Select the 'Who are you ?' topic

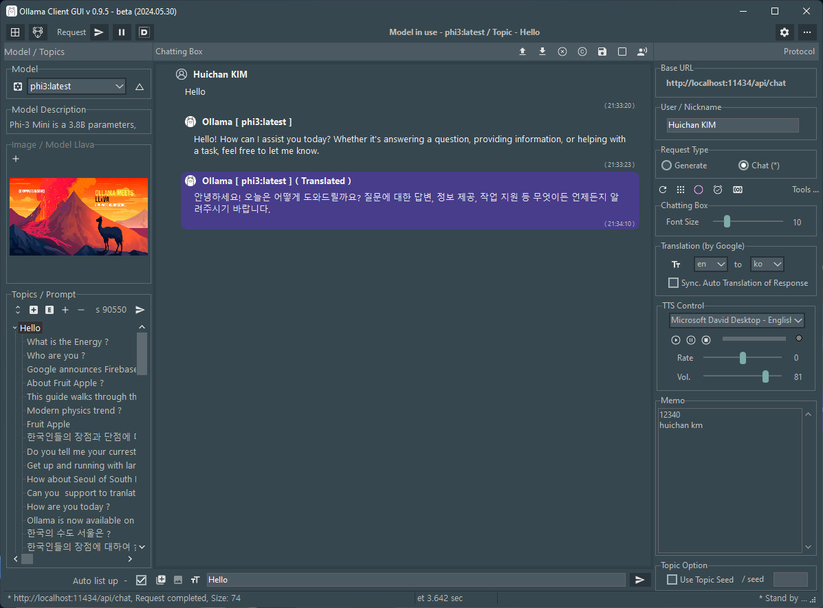pyautogui.click(x=56, y=356)
